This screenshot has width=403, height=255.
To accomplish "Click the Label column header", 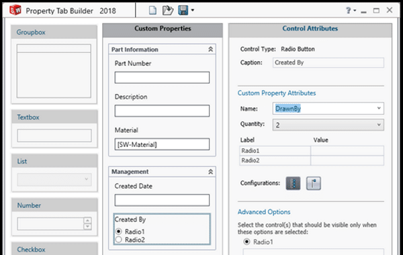I will point(247,140).
